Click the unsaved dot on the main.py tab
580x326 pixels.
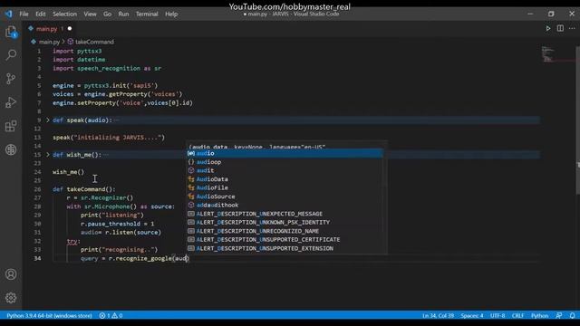point(70,28)
